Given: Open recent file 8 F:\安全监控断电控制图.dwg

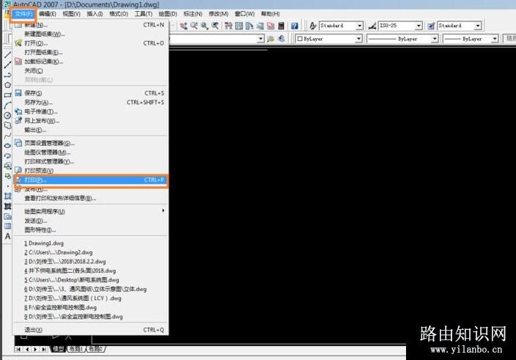Looking at the screenshot, I should (x=91, y=307).
